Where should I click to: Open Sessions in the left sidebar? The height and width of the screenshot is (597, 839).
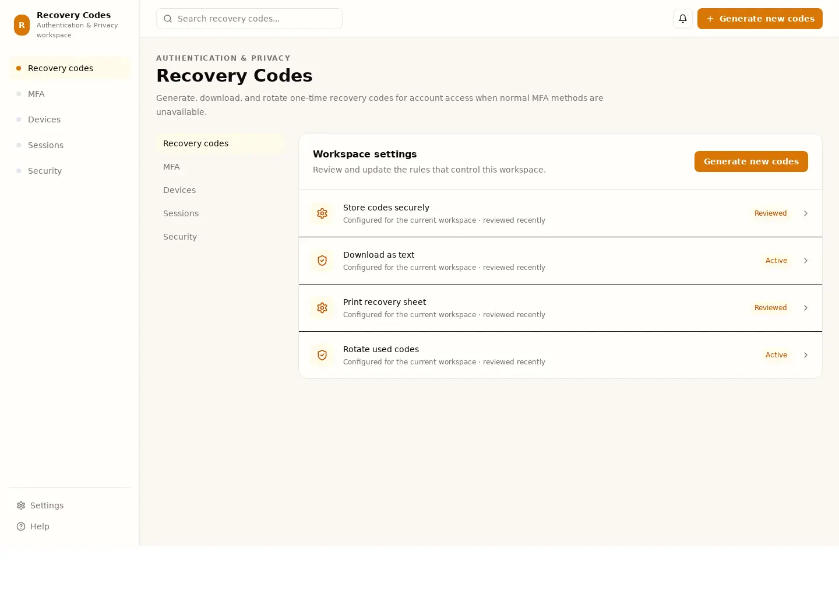pos(69,145)
